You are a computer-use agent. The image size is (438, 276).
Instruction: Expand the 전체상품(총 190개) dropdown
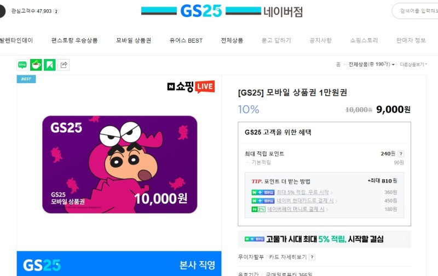pyautogui.click(x=372, y=64)
